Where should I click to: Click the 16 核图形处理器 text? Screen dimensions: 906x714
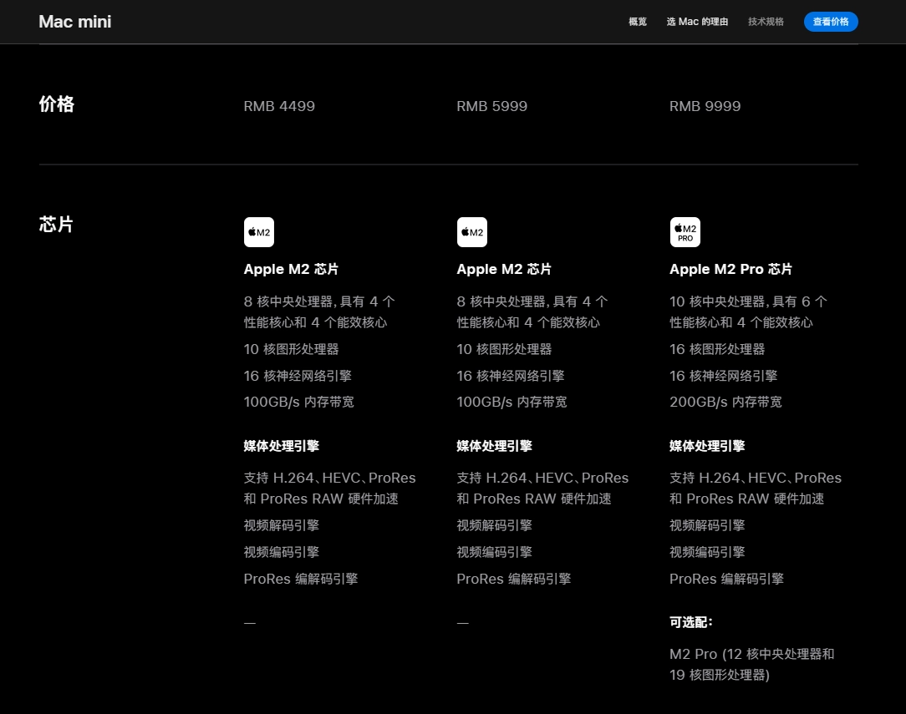pyautogui.click(x=717, y=349)
